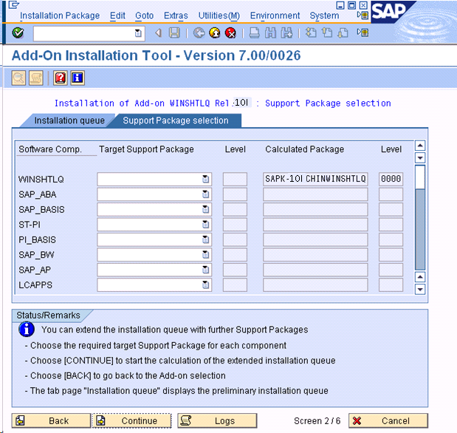The image size is (457, 433).
Task: Open PI_BASIS target support package dropdown
Action: click(205, 239)
